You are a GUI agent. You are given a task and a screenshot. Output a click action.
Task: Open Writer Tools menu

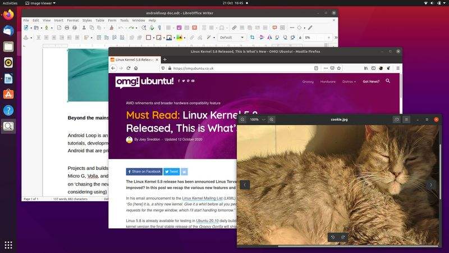[124, 20]
